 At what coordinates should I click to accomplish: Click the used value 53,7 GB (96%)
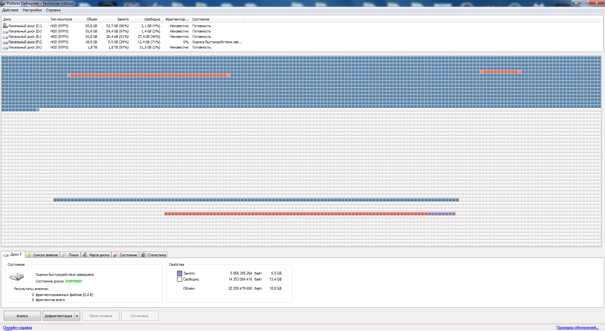[x=117, y=26]
